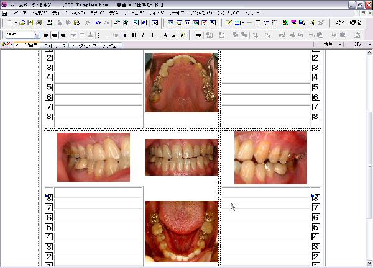Click tooth number 3 in upper-right table
Image resolution: width=373 pixels, height=268 pixels.
315,68
